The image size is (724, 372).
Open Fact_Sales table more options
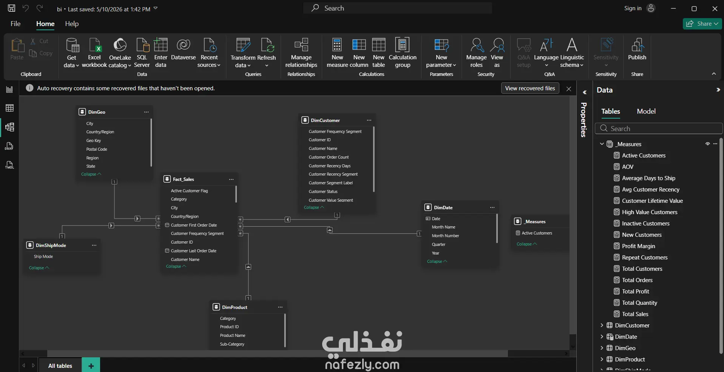[231, 179]
